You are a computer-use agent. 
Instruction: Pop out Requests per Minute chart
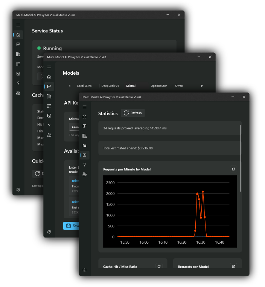[233, 169]
